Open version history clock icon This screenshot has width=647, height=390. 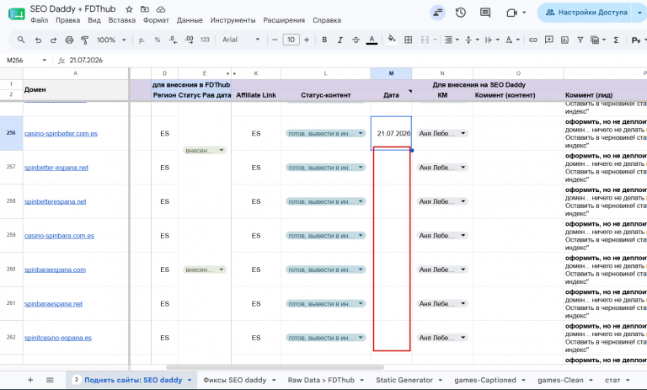(x=461, y=13)
